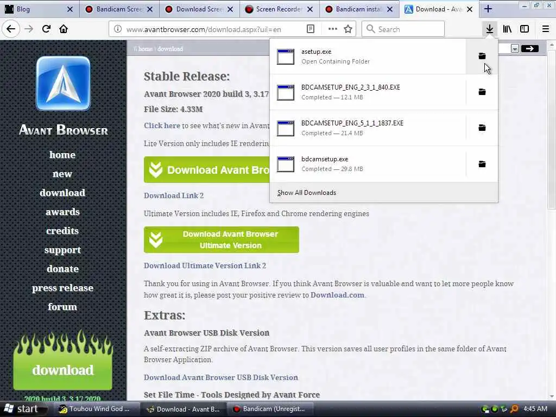Click the asetup.exe file icon
Image resolution: width=556 pixels, height=417 pixels.
pyautogui.click(x=286, y=56)
